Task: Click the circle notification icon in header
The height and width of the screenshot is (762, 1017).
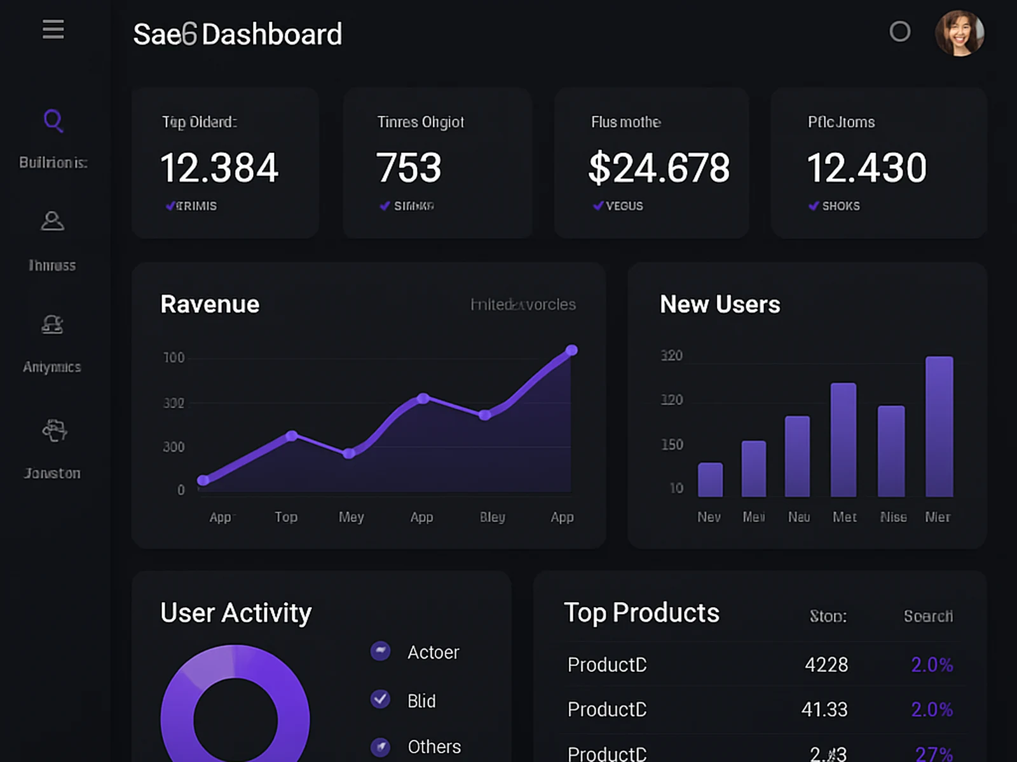Action: pyautogui.click(x=899, y=31)
